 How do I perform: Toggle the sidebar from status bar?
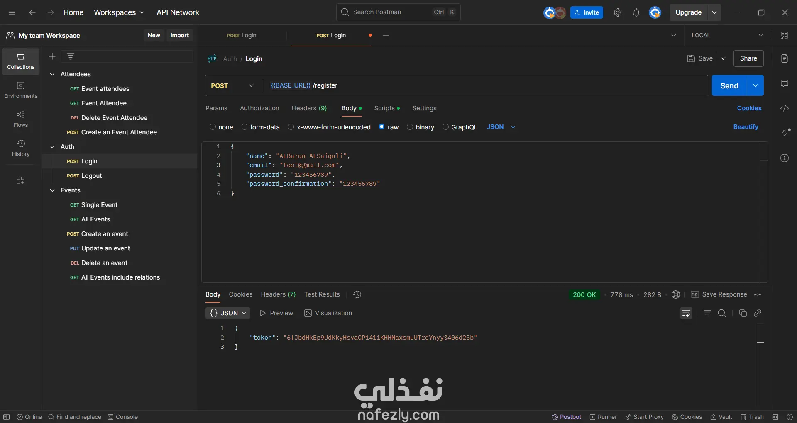[7, 417]
